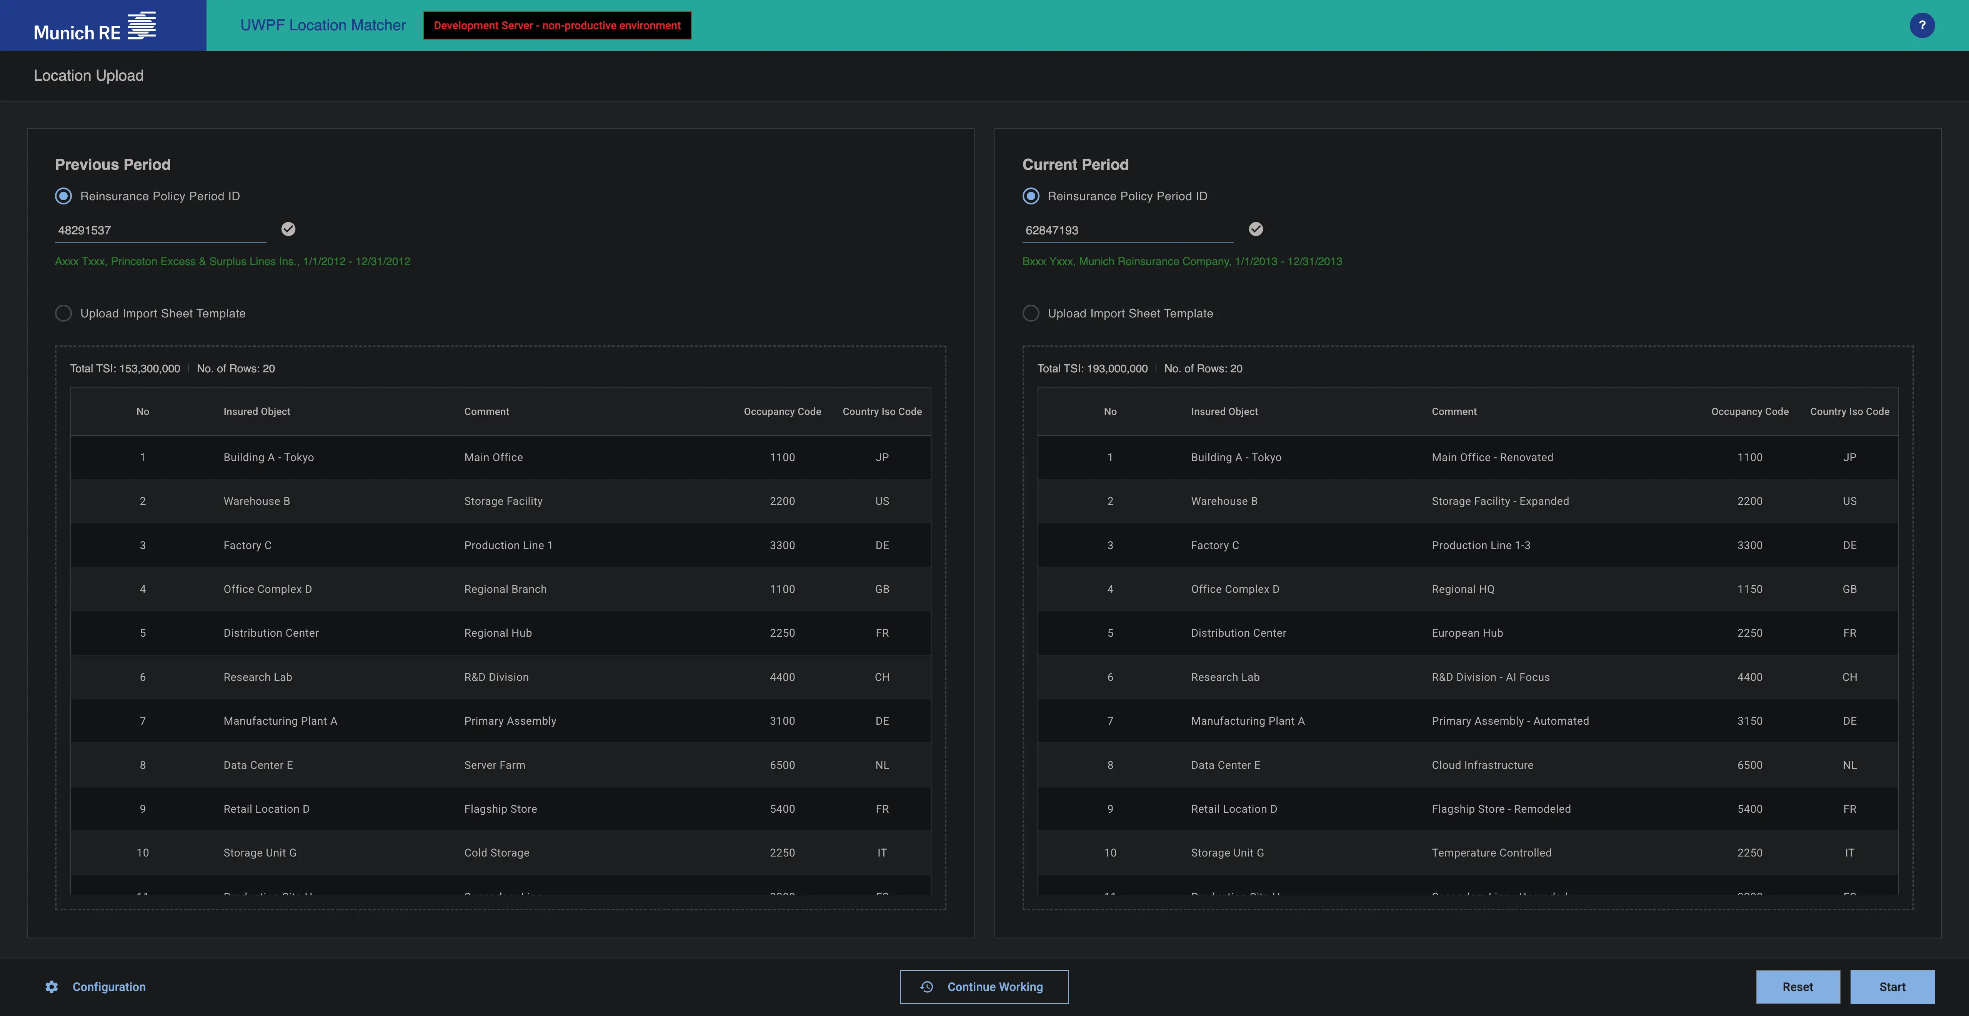The height and width of the screenshot is (1016, 1969).
Task: Select Current Period Reinsurance Policy Period ID radio
Action: point(1031,196)
